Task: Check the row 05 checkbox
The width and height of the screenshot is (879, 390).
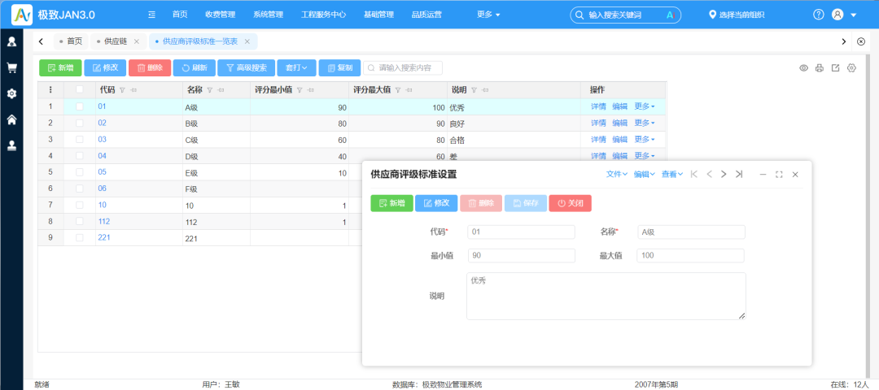Action: click(x=80, y=171)
